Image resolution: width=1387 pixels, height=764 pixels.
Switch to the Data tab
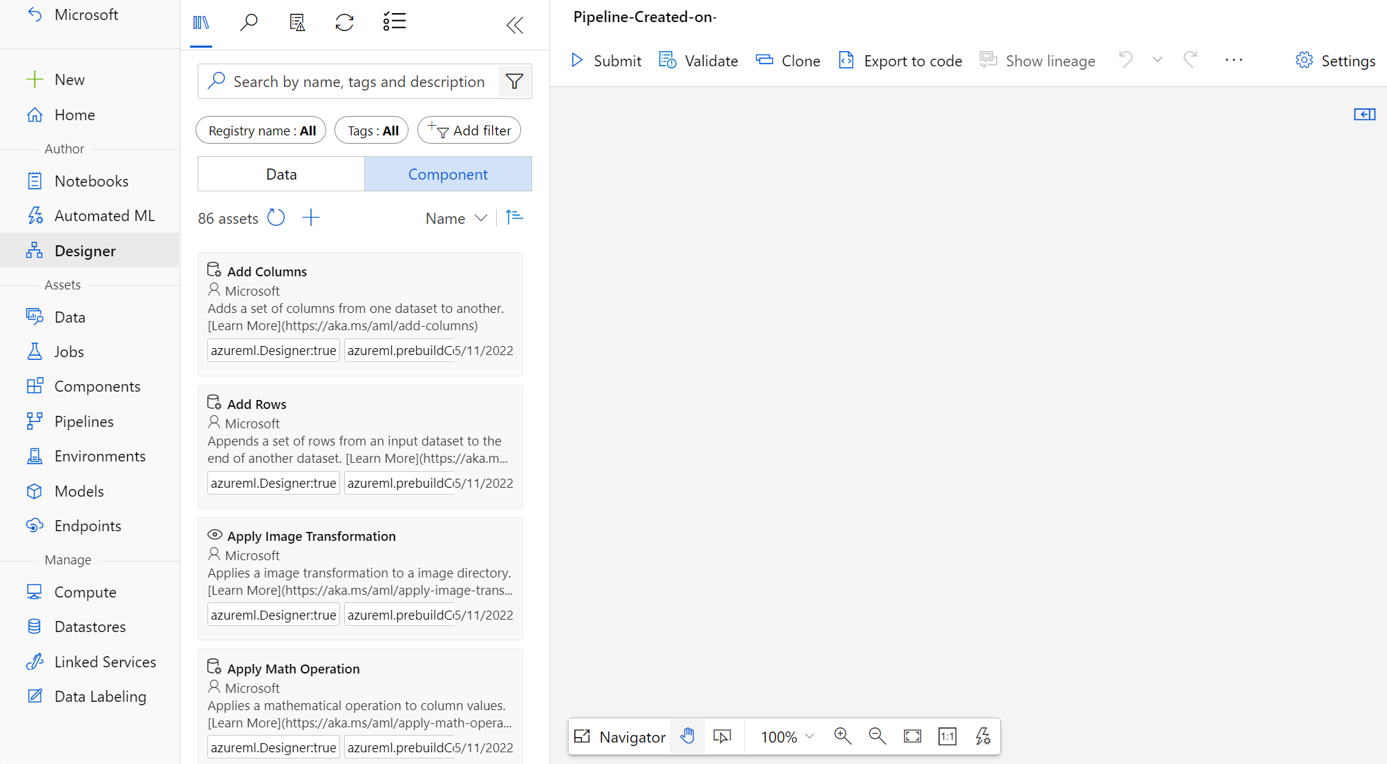[281, 174]
